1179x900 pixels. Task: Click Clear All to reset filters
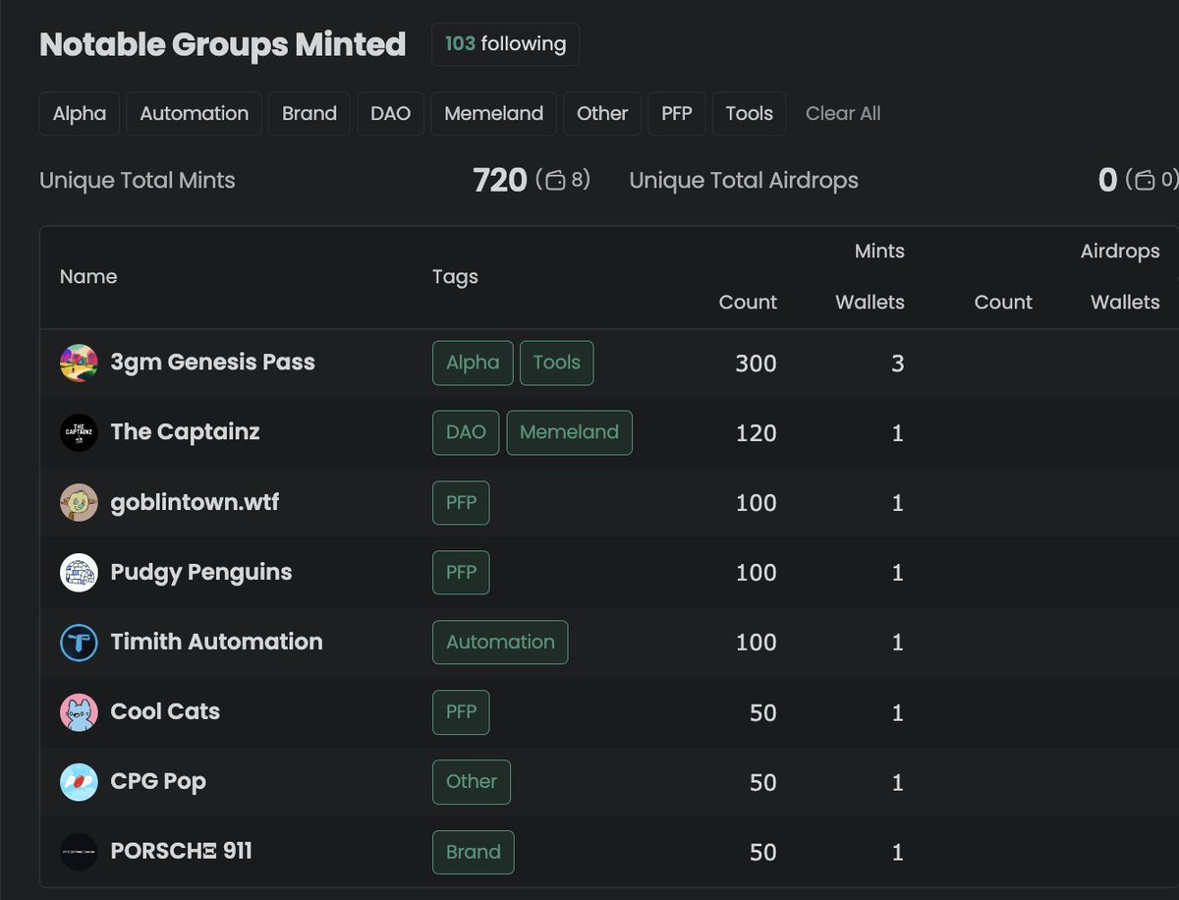coord(843,113)
